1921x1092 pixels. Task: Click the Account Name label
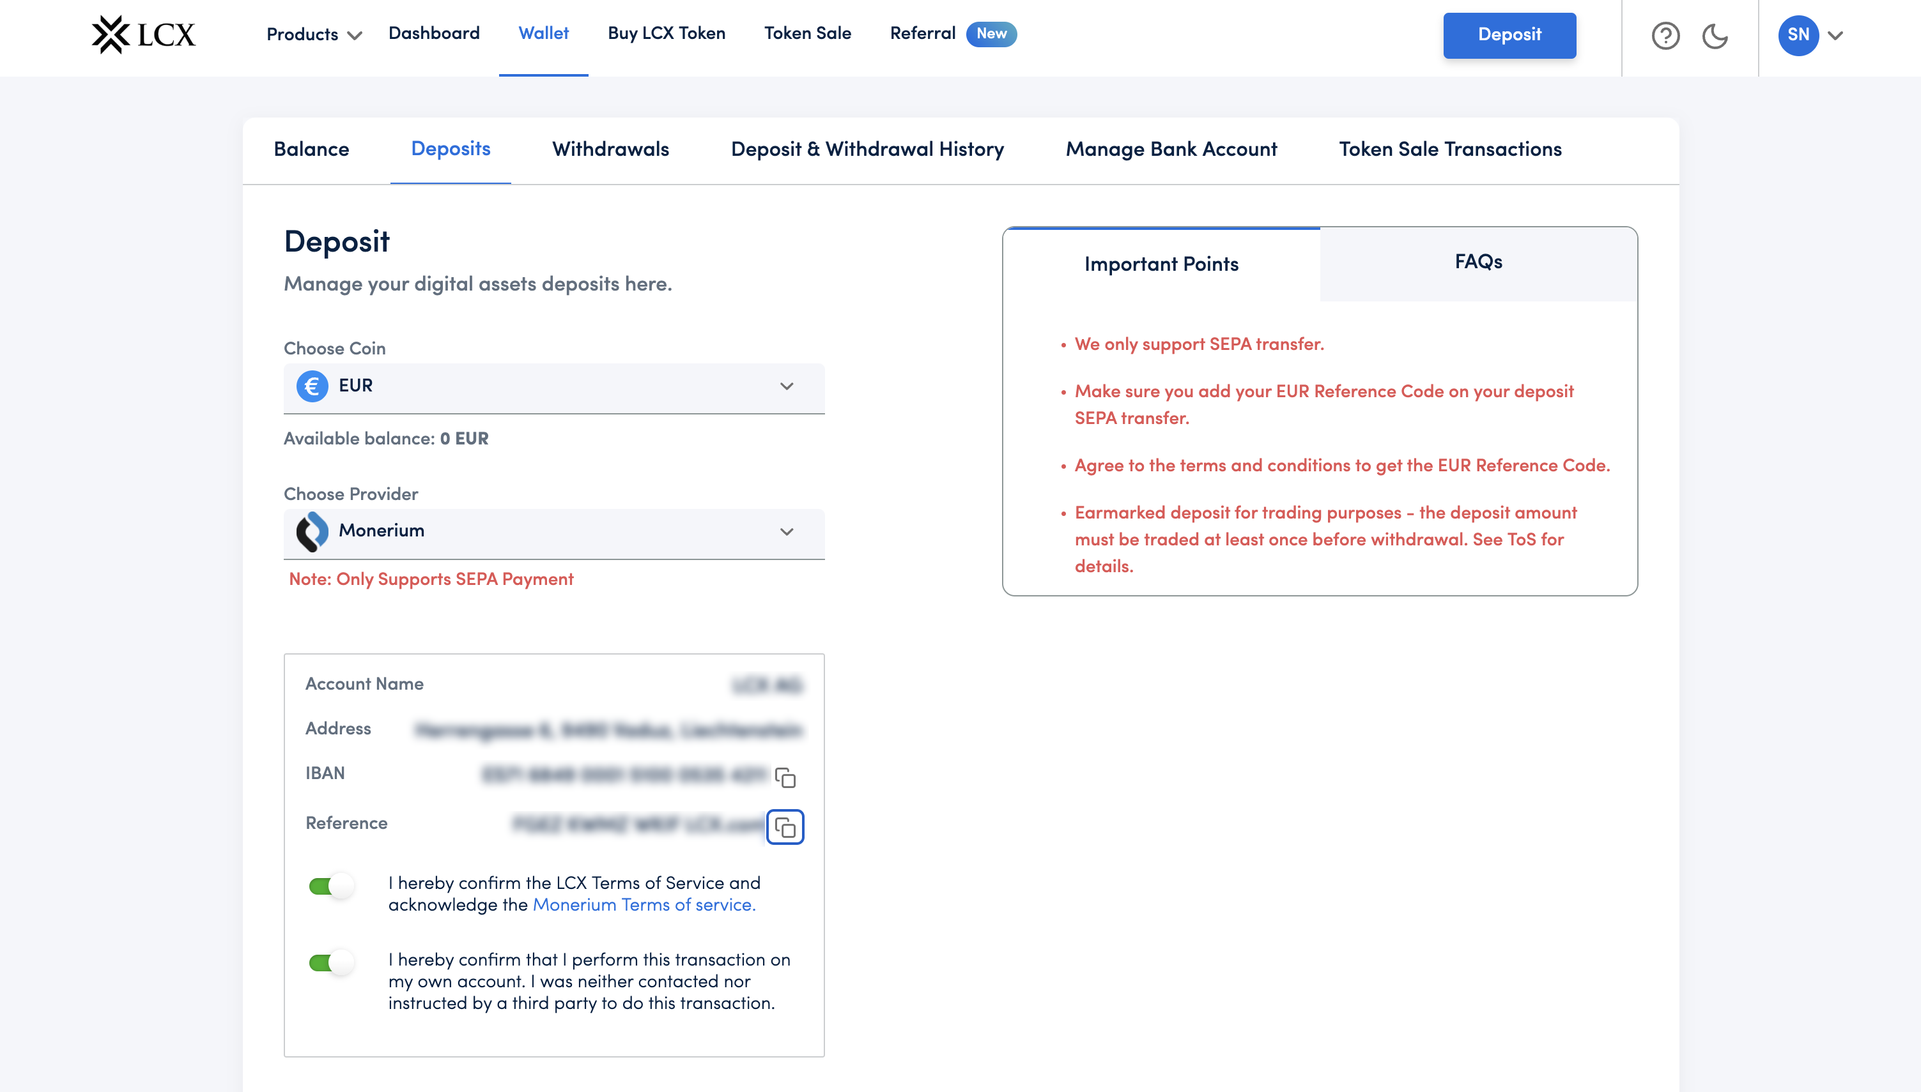click(x=365, y=684)
